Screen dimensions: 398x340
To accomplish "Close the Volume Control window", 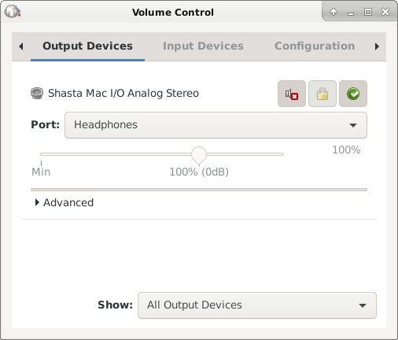I will [x=385, y=12].
